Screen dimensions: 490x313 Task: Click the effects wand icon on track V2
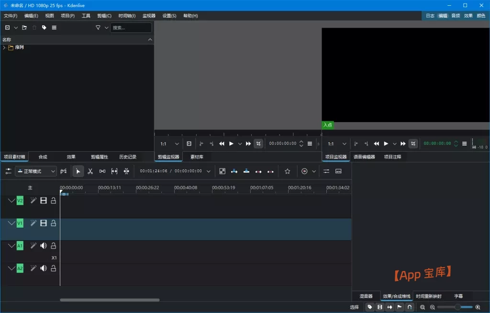point(33,201)
